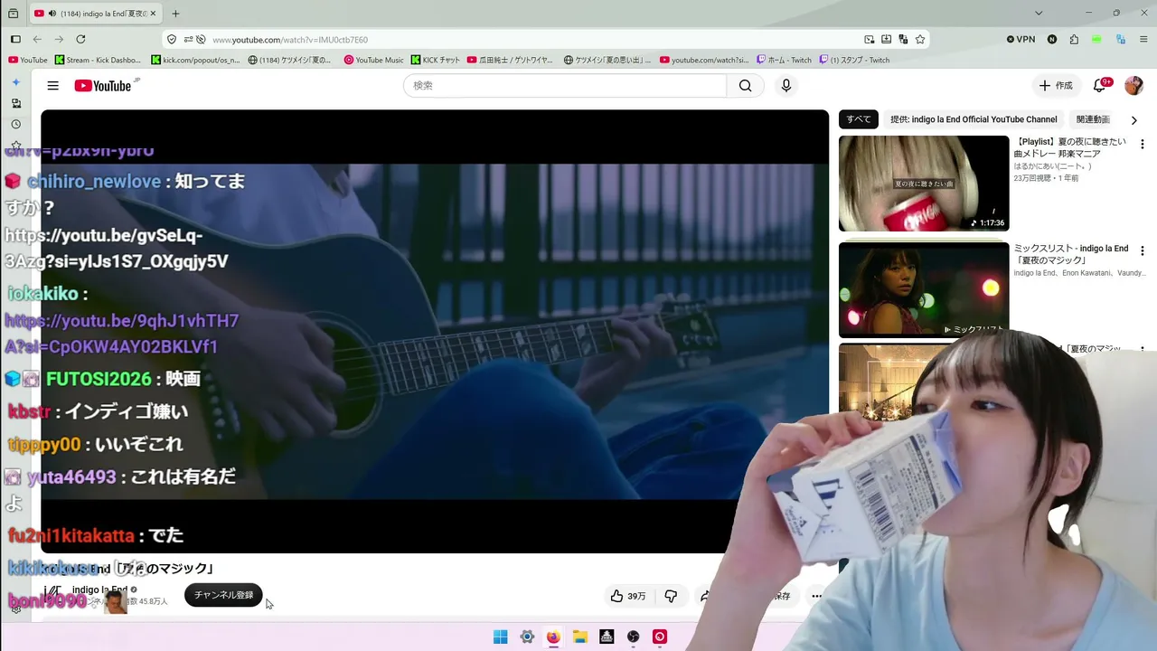The height and width of the screenshot is (651, 1157).
Task: Dislike the video with thumbs-down
Action: [671, 596]
